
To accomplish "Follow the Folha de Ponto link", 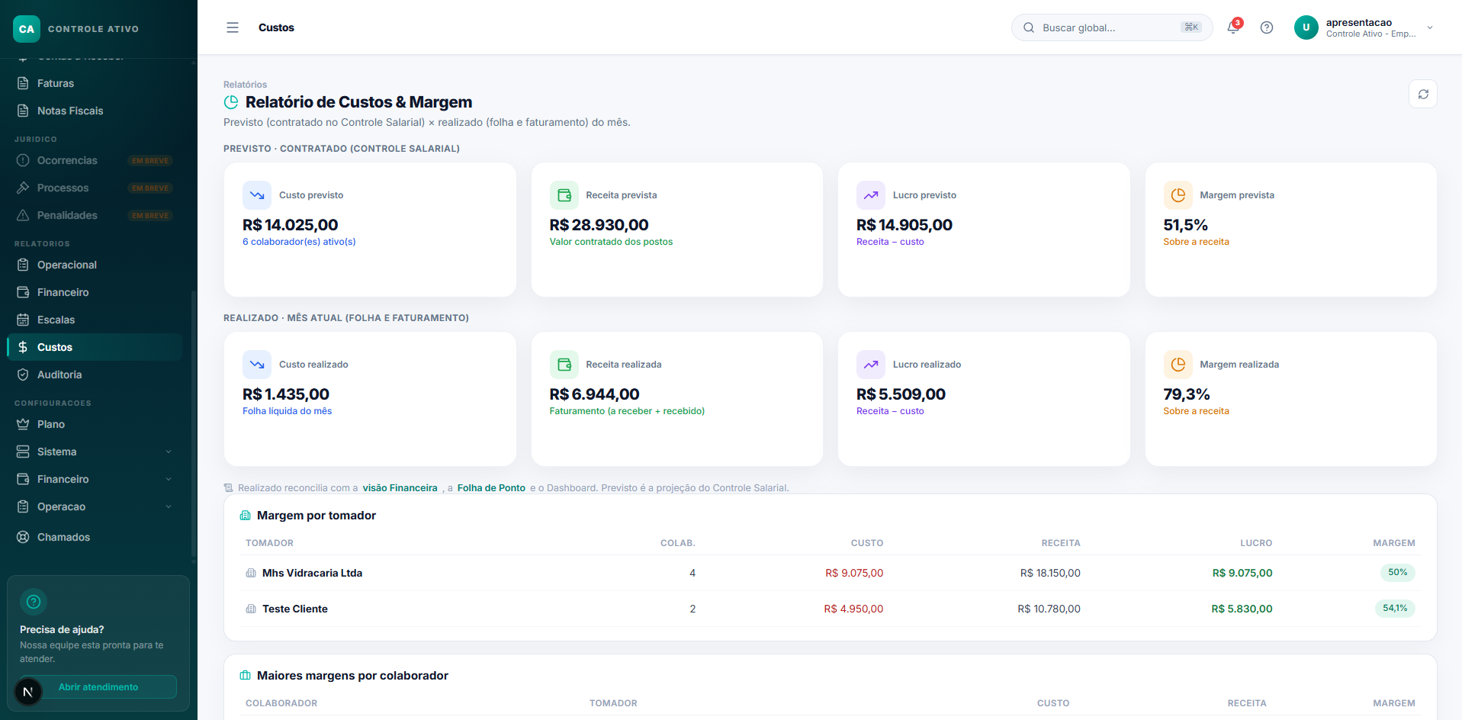I will tap(491, 488).
